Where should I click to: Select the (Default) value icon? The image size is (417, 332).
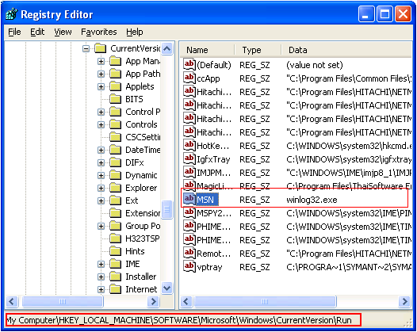click(x=189, y=65)
